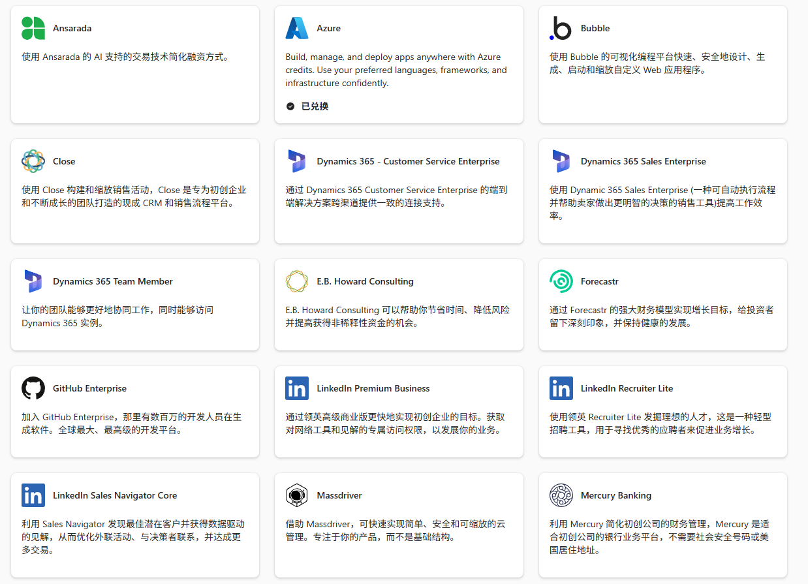Open the Forecastr offer title
Image resolution: width=808 pixels, height=584 pixels.
tap(600, 281)
